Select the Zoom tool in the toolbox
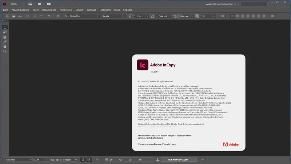 (5, 52)
